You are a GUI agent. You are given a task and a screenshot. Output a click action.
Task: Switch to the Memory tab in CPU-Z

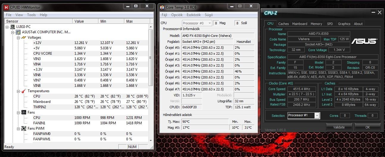point(316,24)
